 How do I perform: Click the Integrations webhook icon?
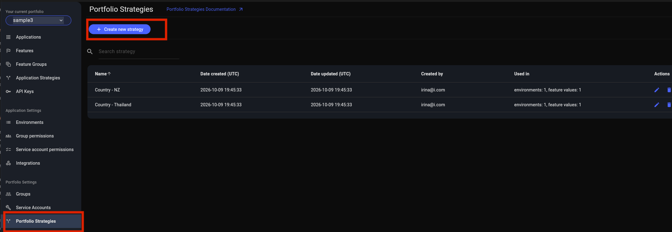[x=8, y=163]
